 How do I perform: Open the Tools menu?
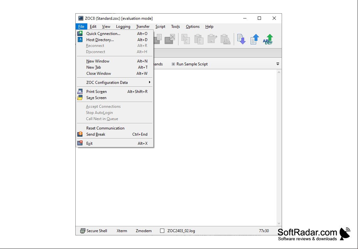(175, 27)
